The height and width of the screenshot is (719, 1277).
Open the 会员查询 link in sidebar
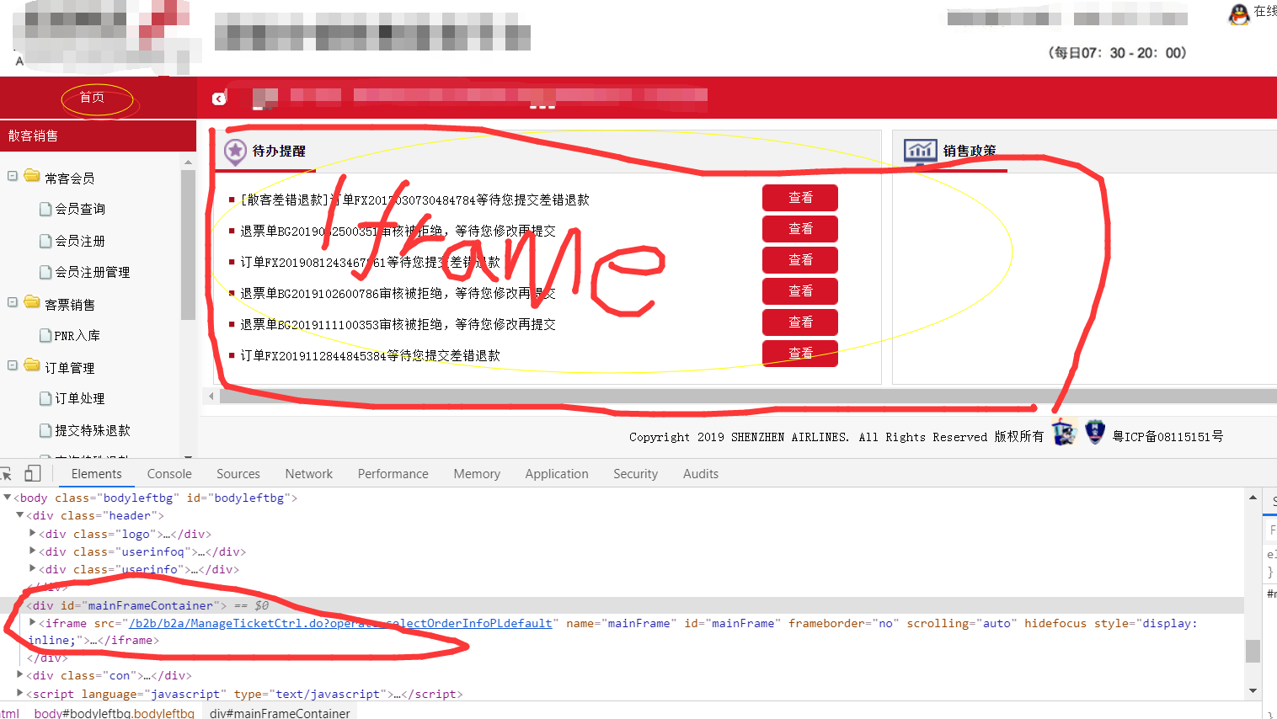click(80, 209)
